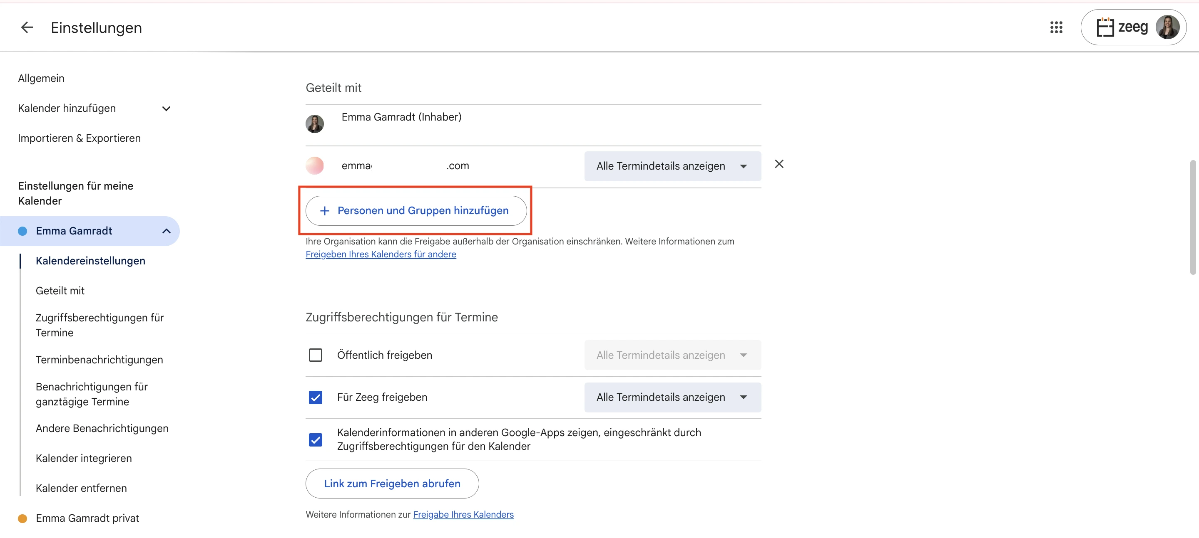Image resolution: width=1199 pixels, height=538 pixels.
Task: Go to Importieren & Exportieren
Action: [79, 138]
